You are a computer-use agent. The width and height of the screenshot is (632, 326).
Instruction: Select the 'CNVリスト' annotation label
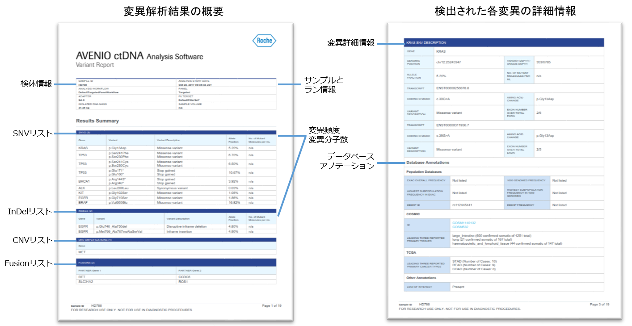point(33,241)
